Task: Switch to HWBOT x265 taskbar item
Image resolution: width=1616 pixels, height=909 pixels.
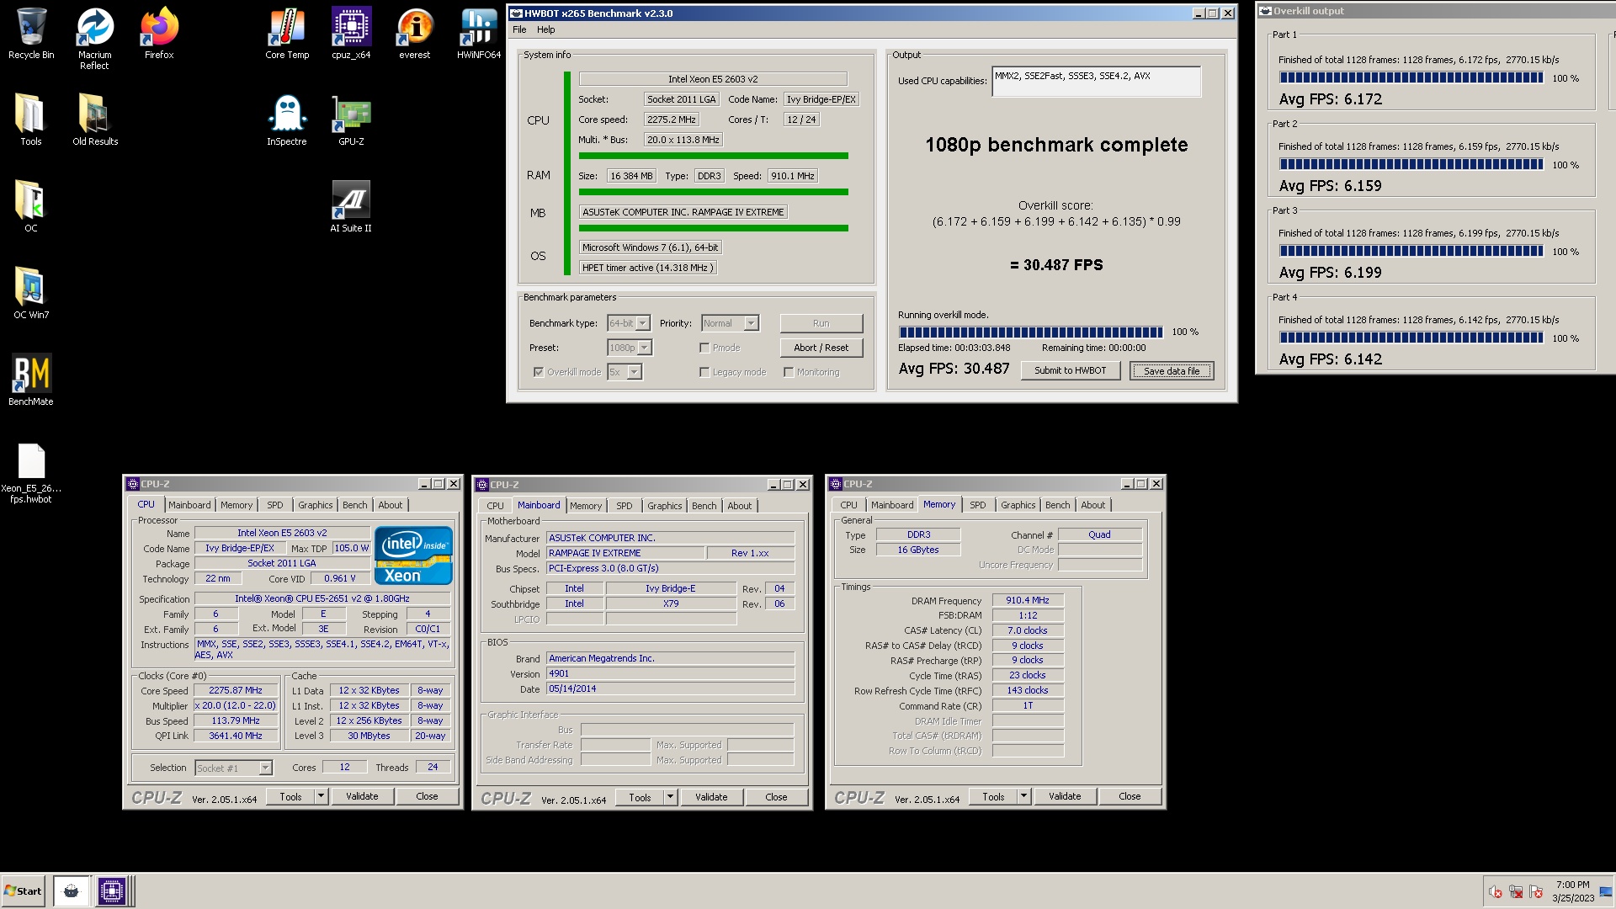Action: [72, 891]
